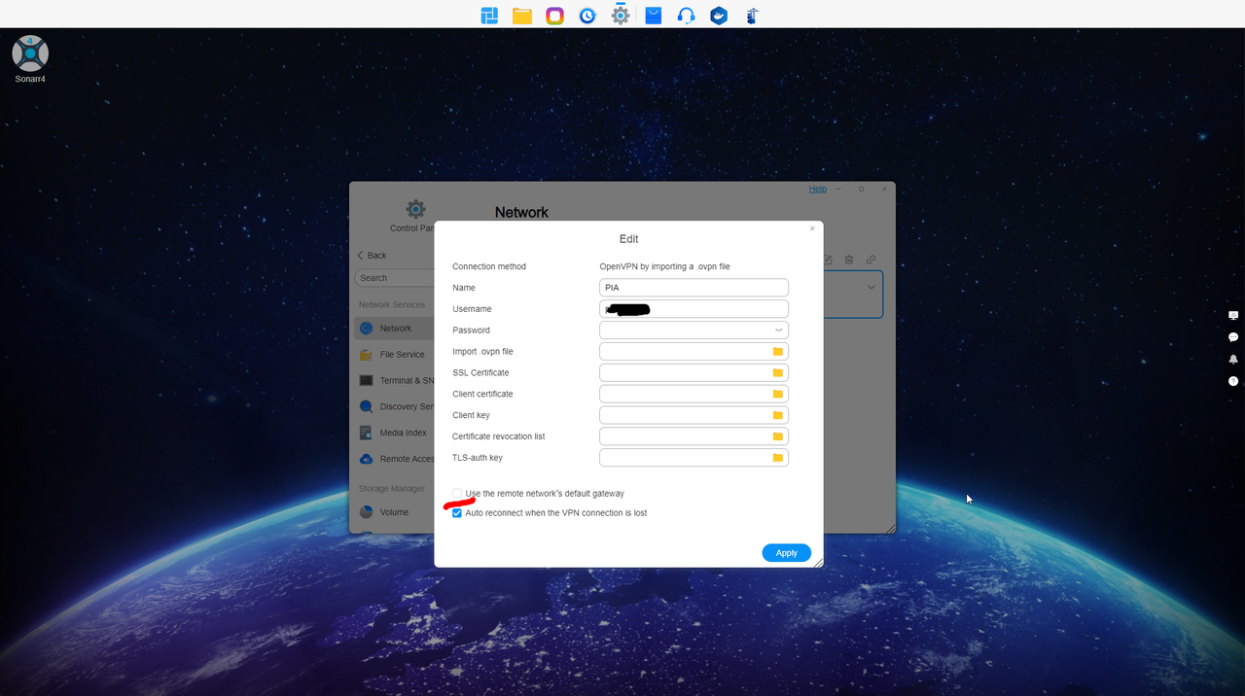
Task: Open the question mark help icon on right edge
Action: [1233, 381]
